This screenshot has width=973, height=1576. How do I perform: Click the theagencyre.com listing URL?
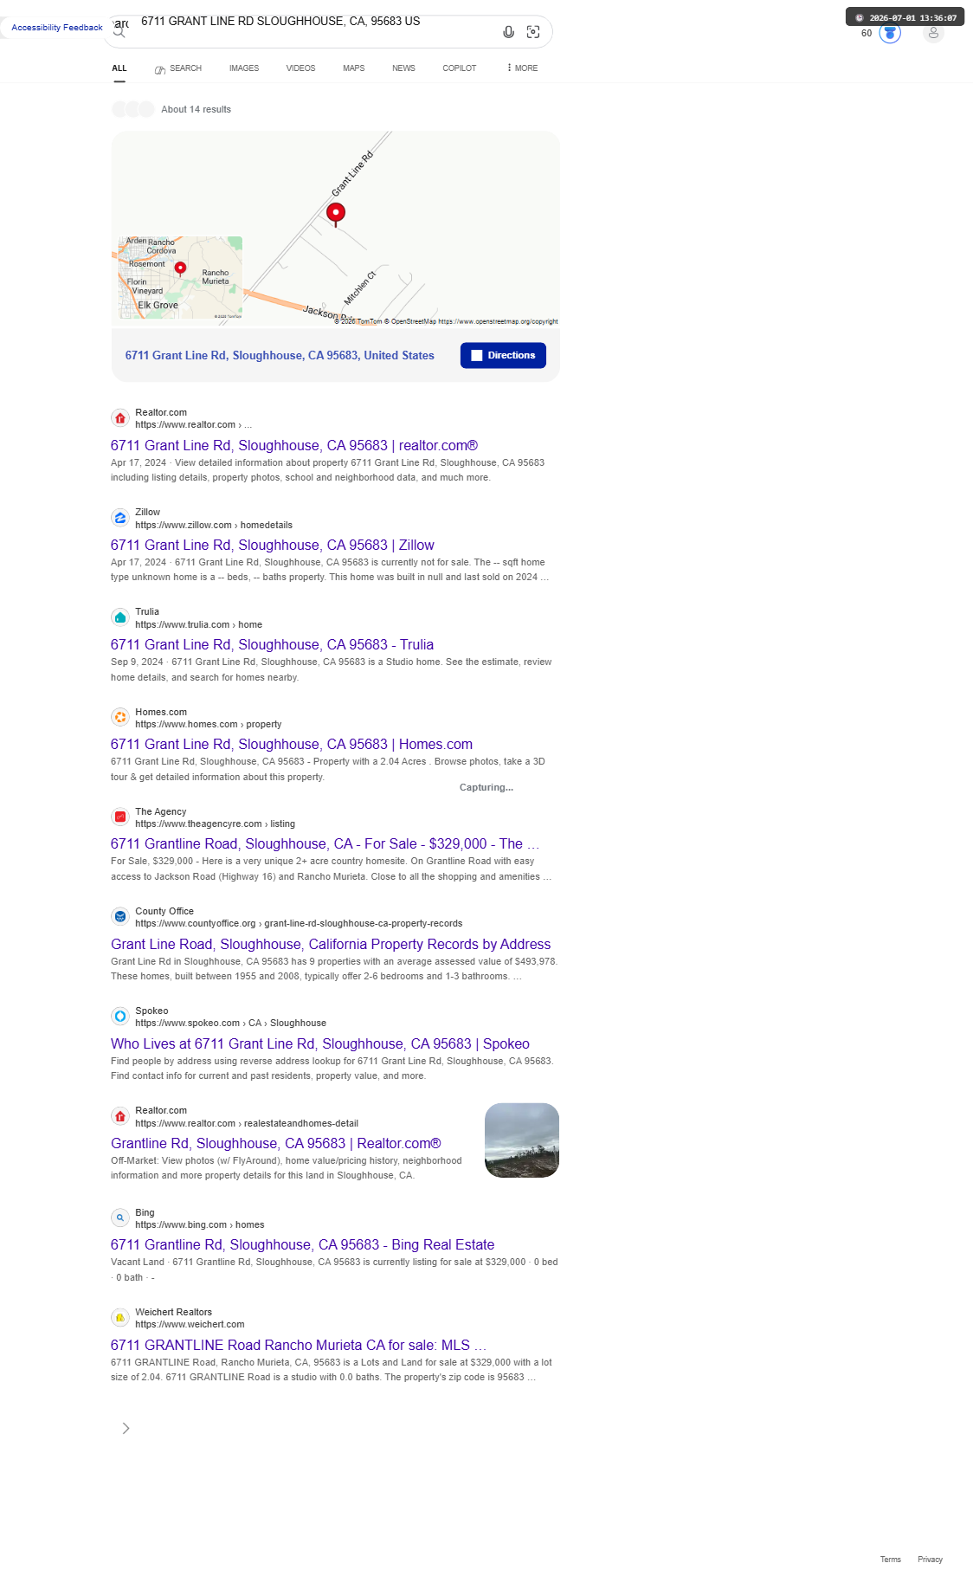(x=215, y=824)
